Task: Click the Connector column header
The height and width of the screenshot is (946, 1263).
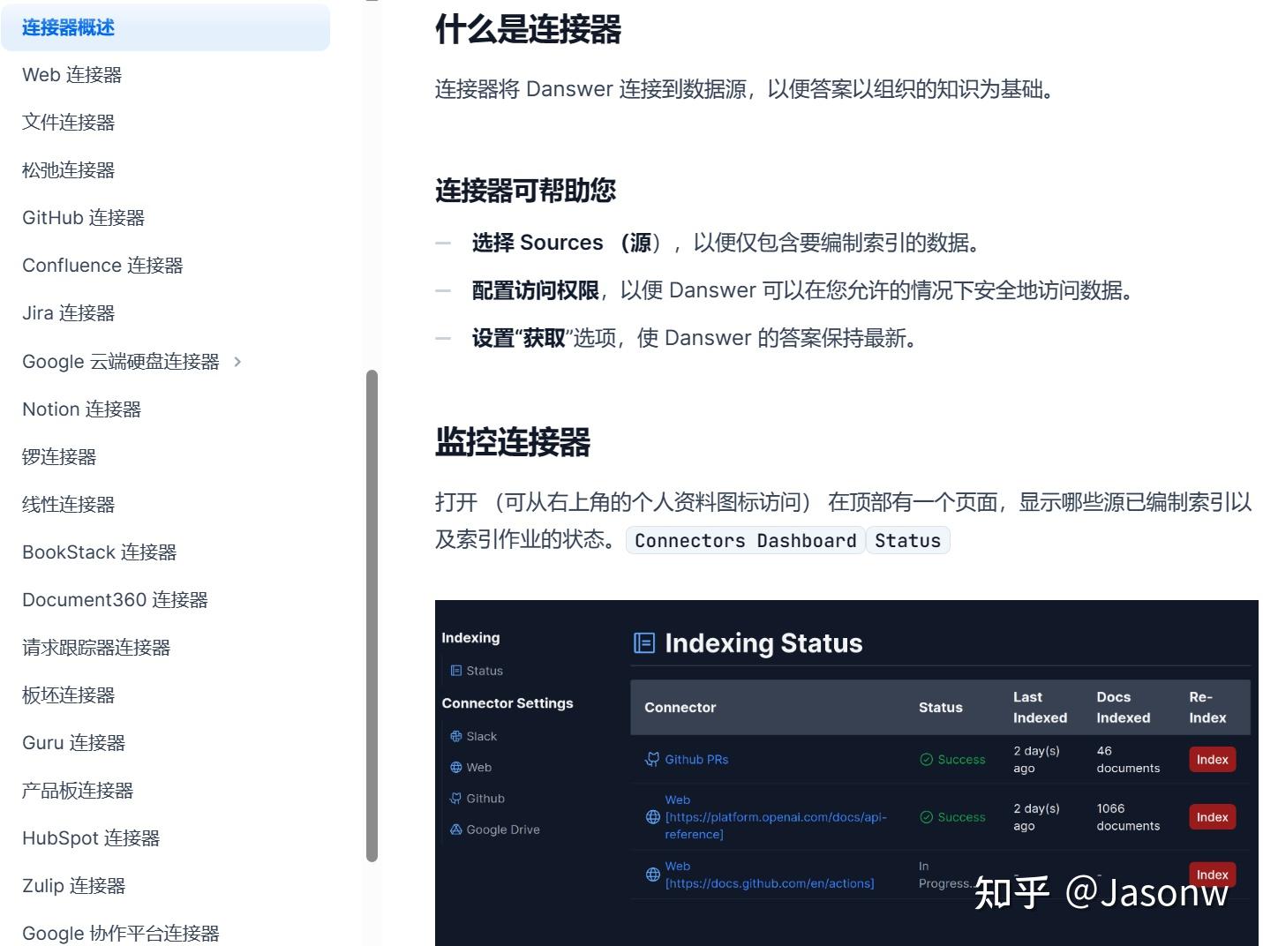Action: (x=680, y=708)
